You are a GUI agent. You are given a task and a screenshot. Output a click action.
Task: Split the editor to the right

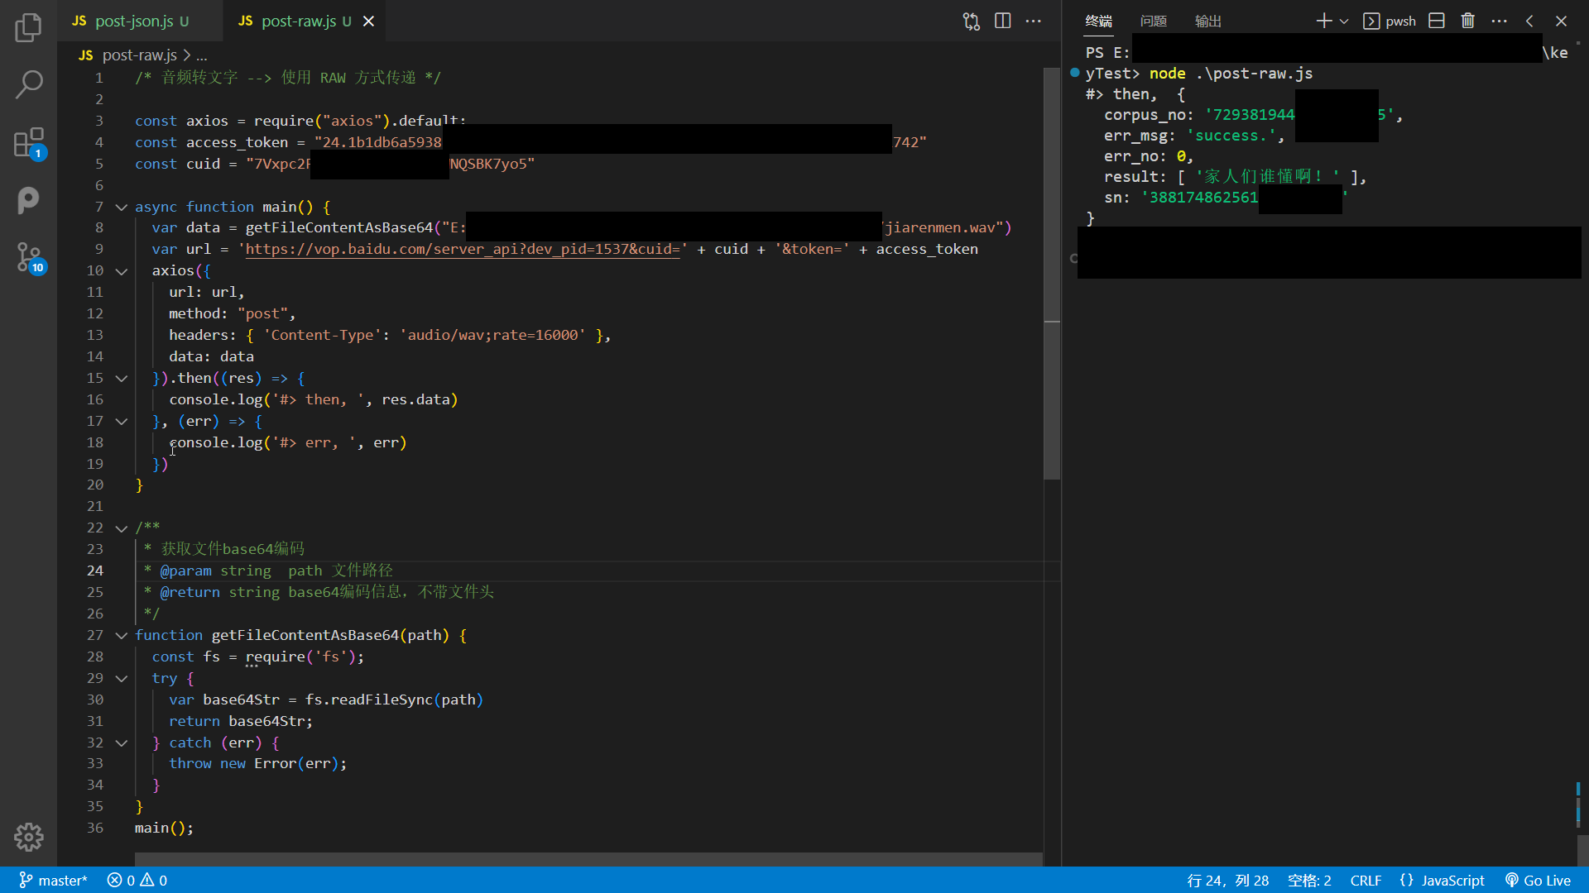tap(1002, 21)
